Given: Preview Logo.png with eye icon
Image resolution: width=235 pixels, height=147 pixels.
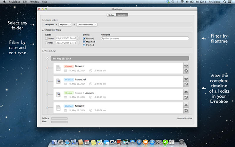Looking at the screenshot, I should coord(186,92).
